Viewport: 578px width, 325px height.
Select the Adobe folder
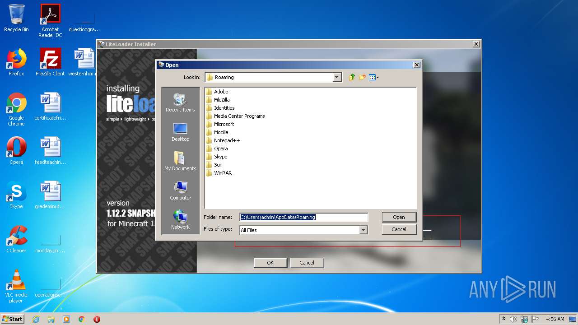click(x=217, y=92)
